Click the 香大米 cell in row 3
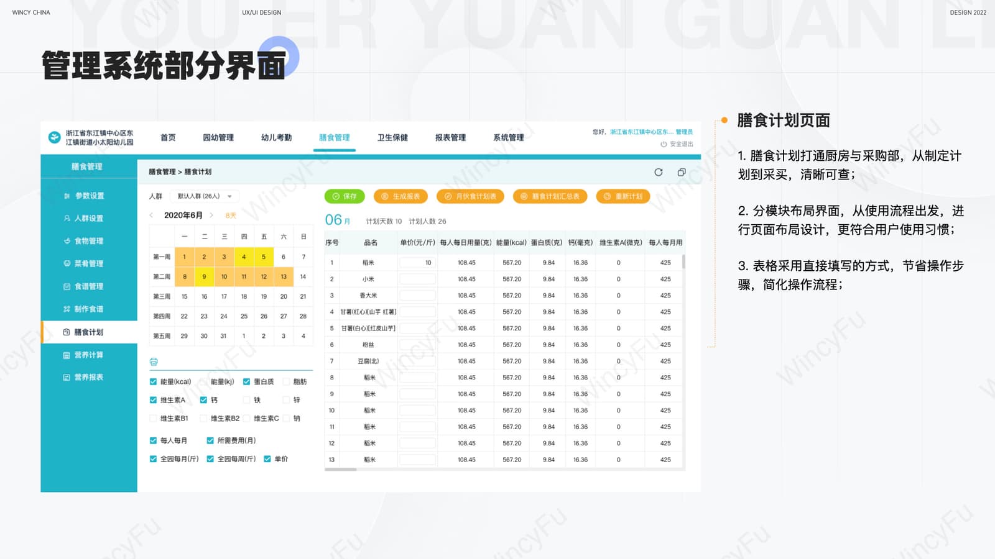 [x=368, y=296]
